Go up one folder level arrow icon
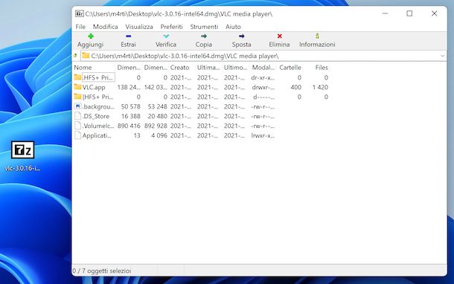This screenshot has width=454, height=284. click(76, 56)
